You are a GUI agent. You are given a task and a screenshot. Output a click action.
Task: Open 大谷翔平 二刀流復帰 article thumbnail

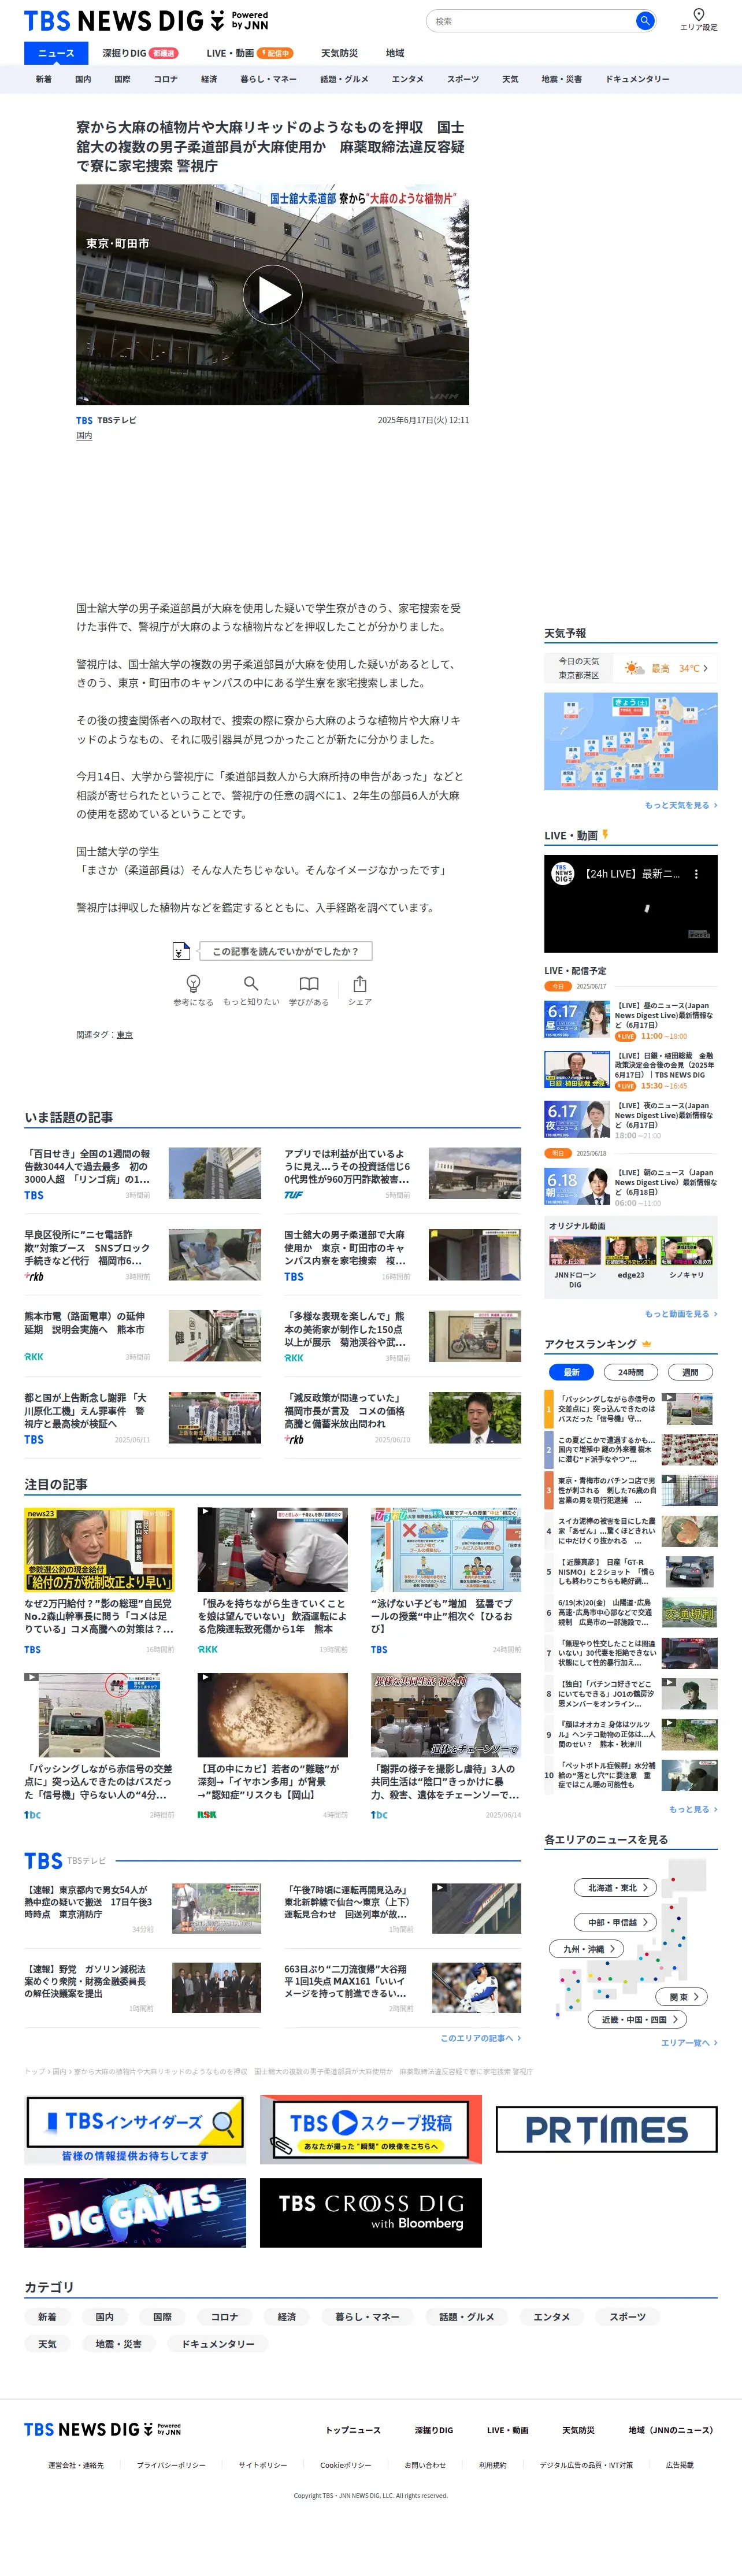coord(476,1987)
